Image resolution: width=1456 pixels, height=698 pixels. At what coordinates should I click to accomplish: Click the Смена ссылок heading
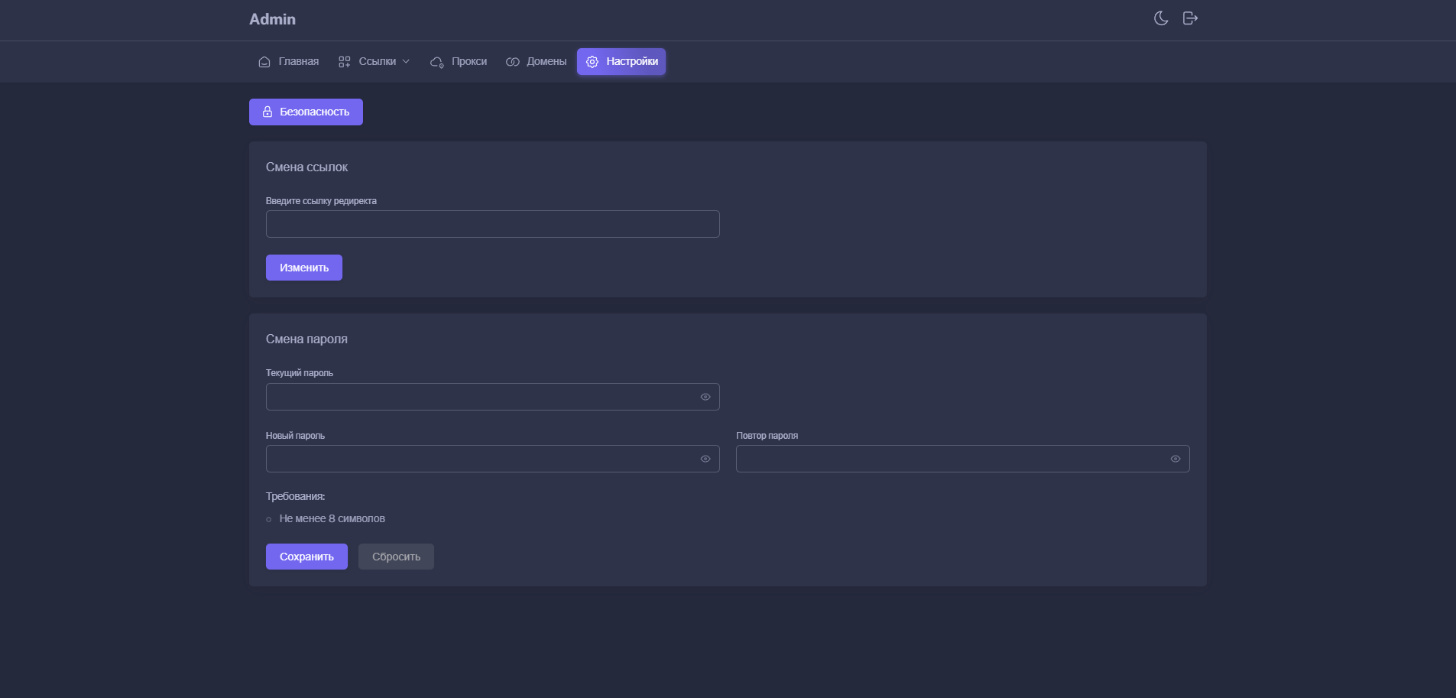(x=306, y=167)
